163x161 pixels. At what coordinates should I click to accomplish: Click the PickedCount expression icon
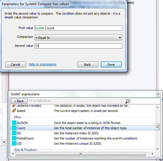click(14, 138)
